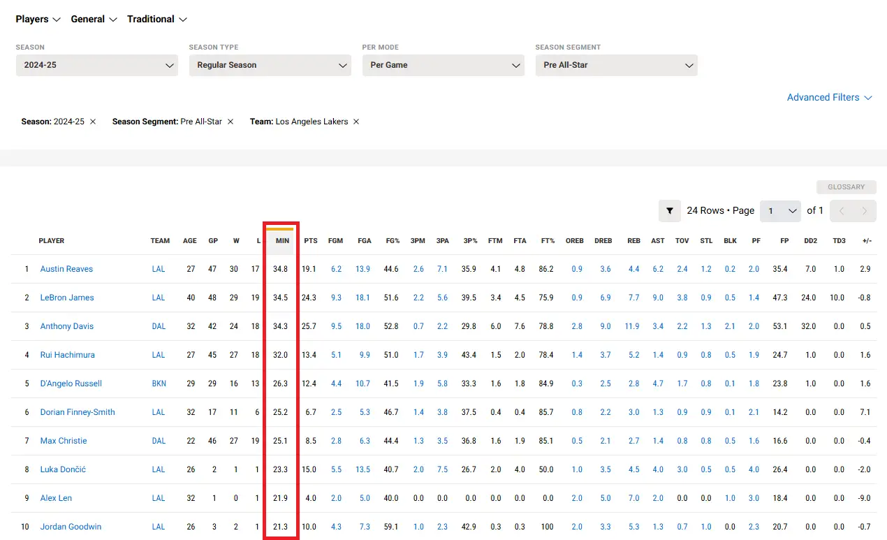Expand Advanced Filters
Image resolution: width=887 pixels, height=540 pixels.
(829, 97)
